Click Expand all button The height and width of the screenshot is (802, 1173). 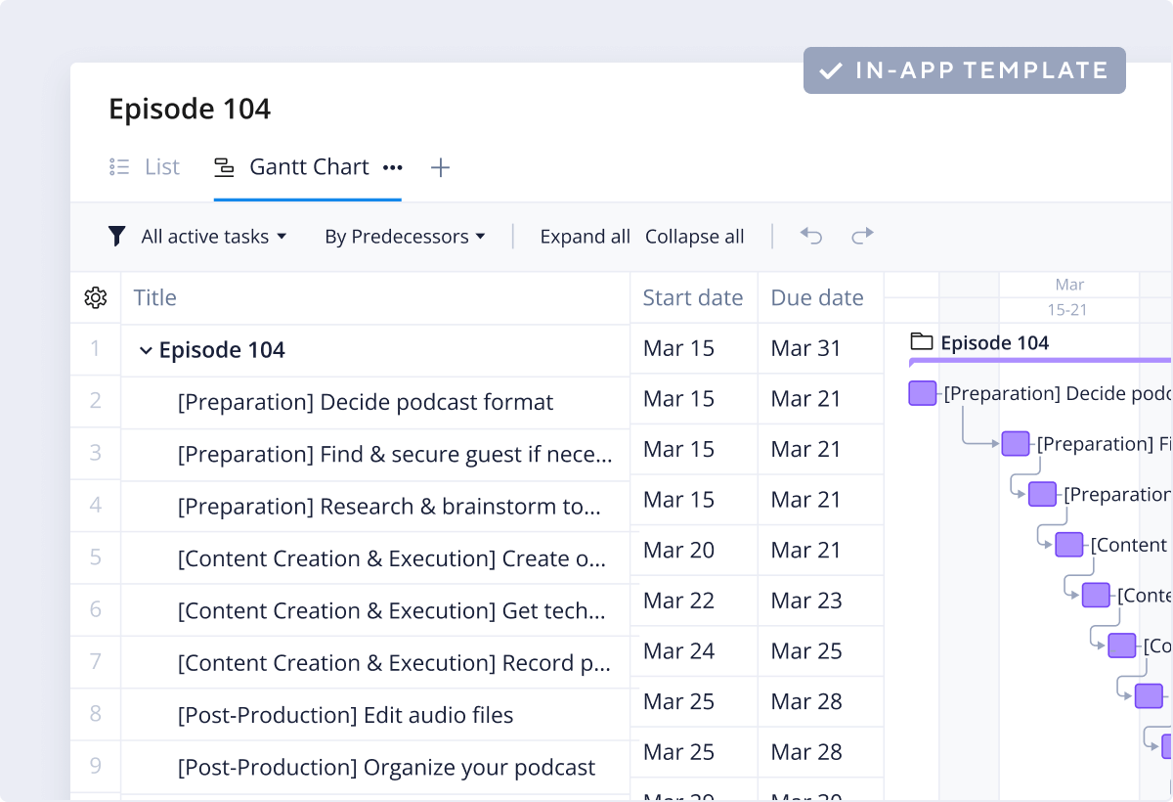pyautogui.click(x=586, y=237)
